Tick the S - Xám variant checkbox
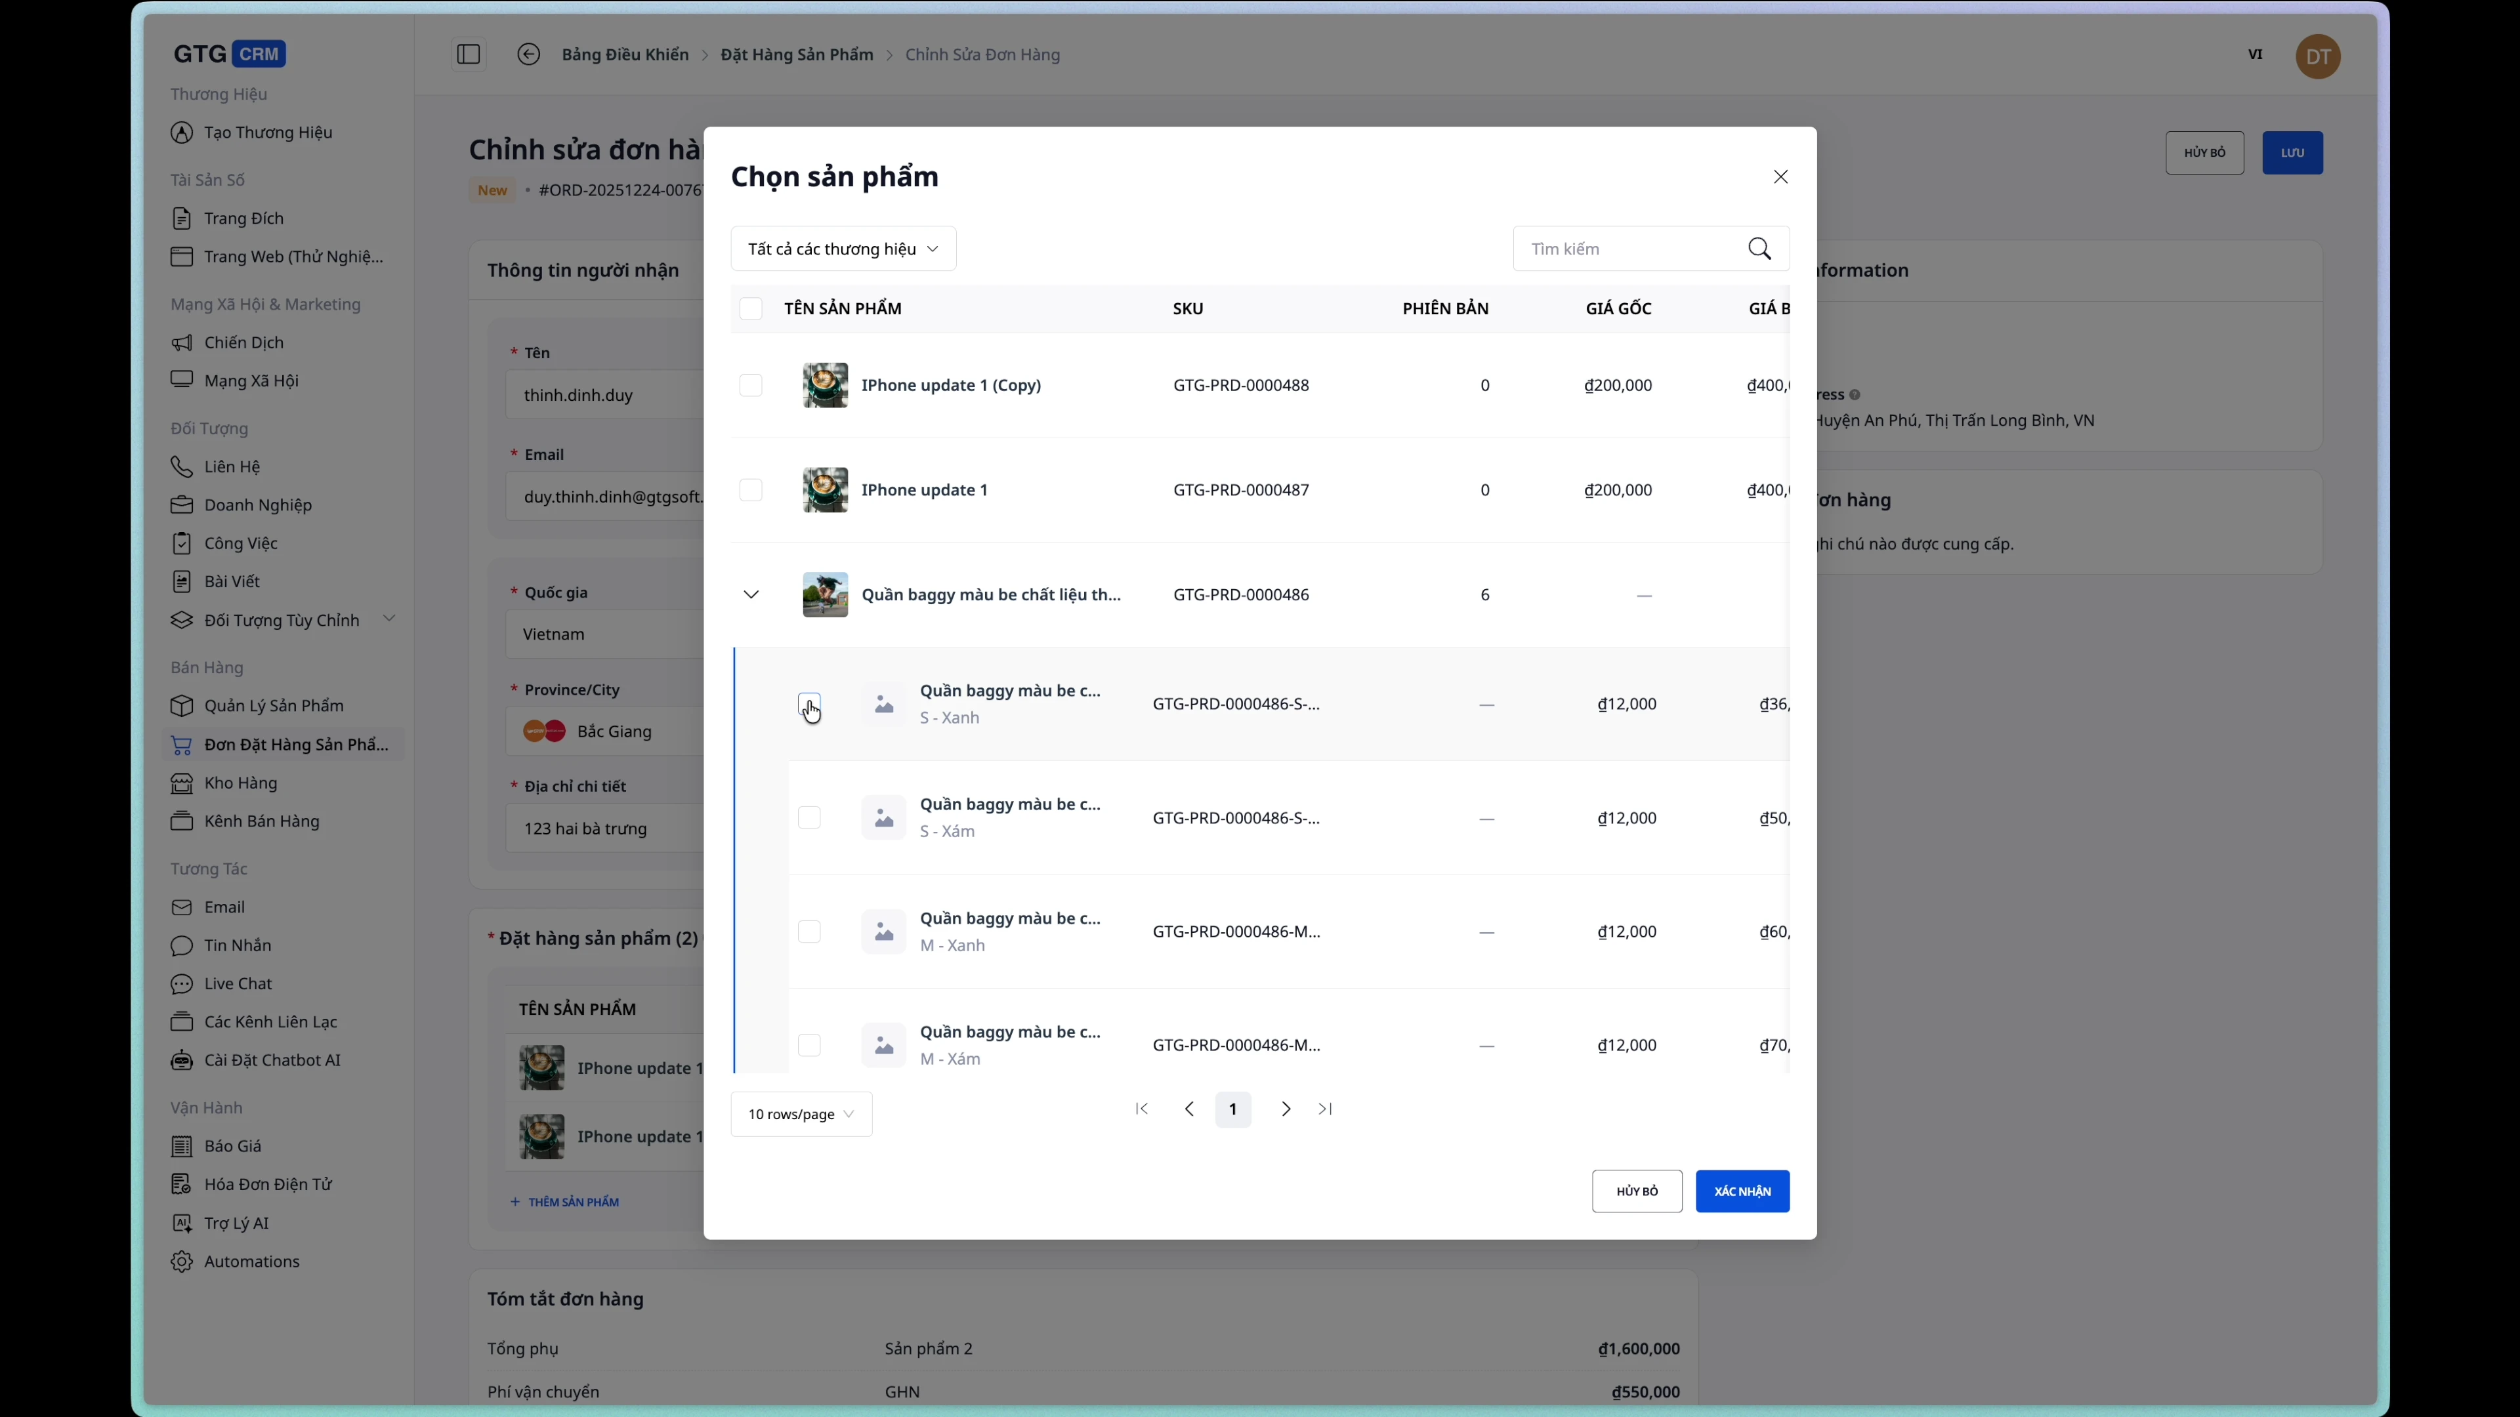Screen dimensions: 2520x1417 pyautogui.click(x=809, y=817)
